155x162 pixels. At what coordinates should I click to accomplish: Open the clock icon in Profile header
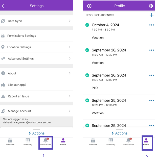click(89, 6)
